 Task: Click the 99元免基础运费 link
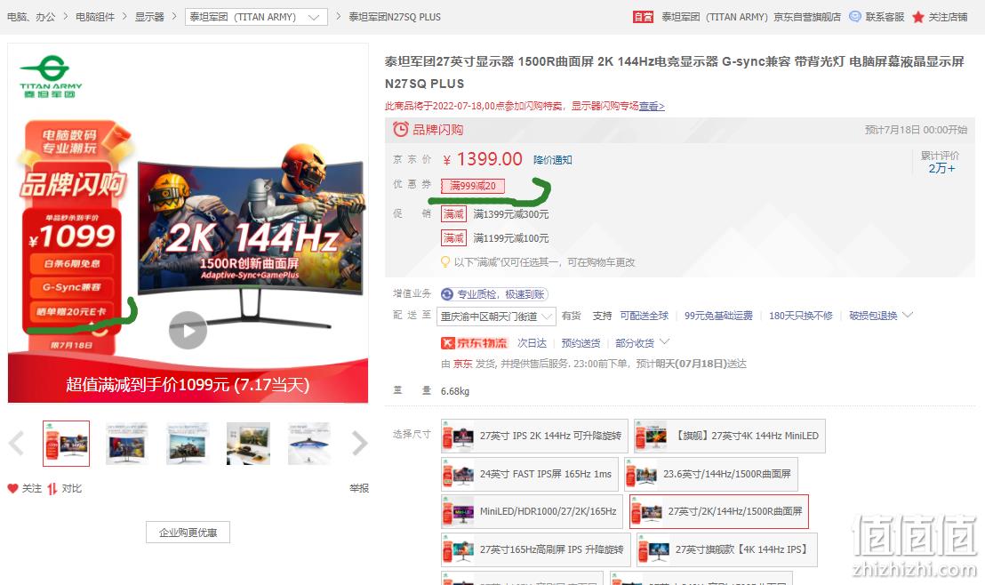[718, 316]
